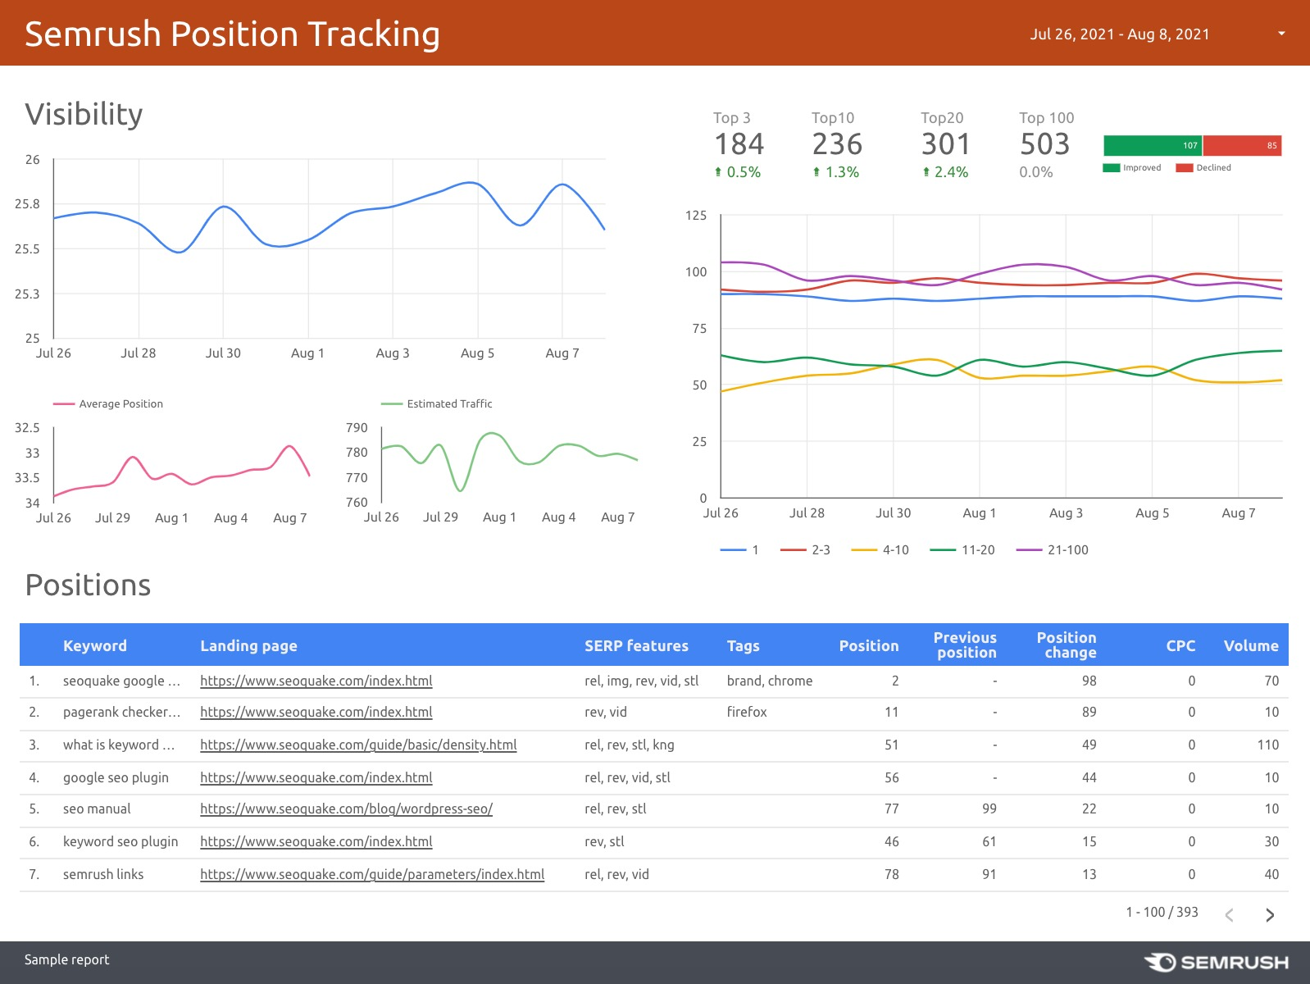Screen dimensions: 1310x984
Task: Click the green Improved bar segment
Action: point(1152,145)
